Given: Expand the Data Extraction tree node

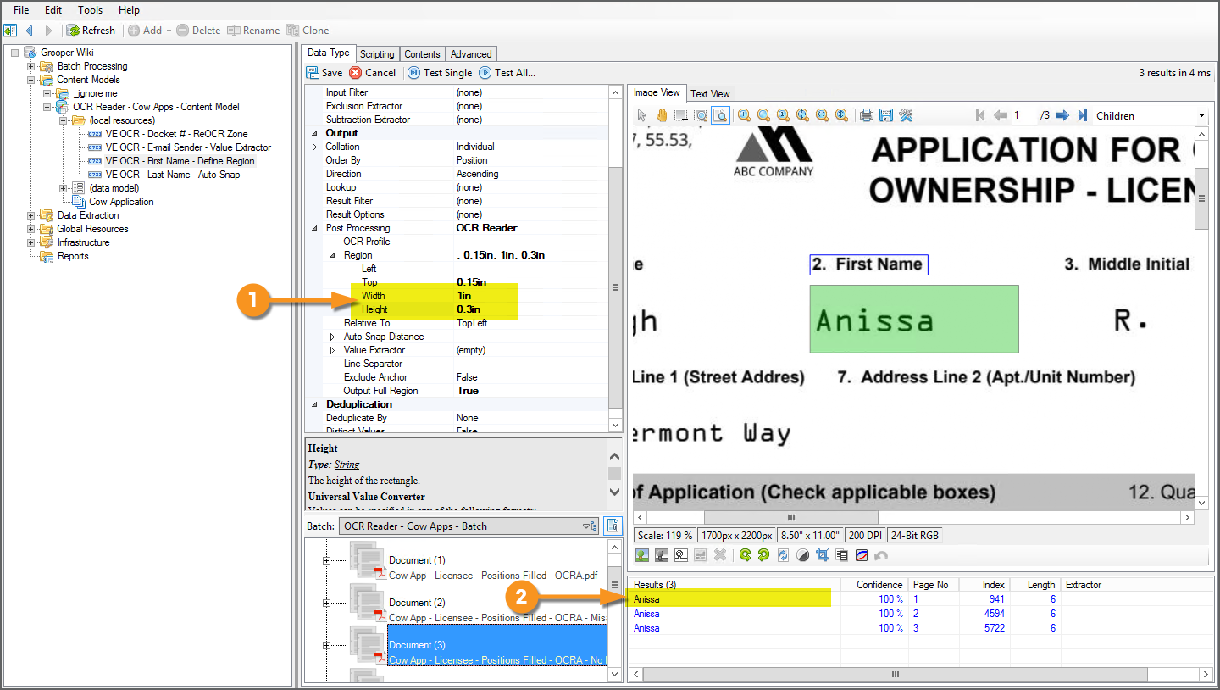Looking at the screenshot, I should (x=31, y=215).
